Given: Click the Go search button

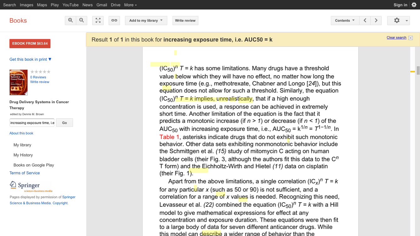Looking at the screenshot, I should pos(65,123).
